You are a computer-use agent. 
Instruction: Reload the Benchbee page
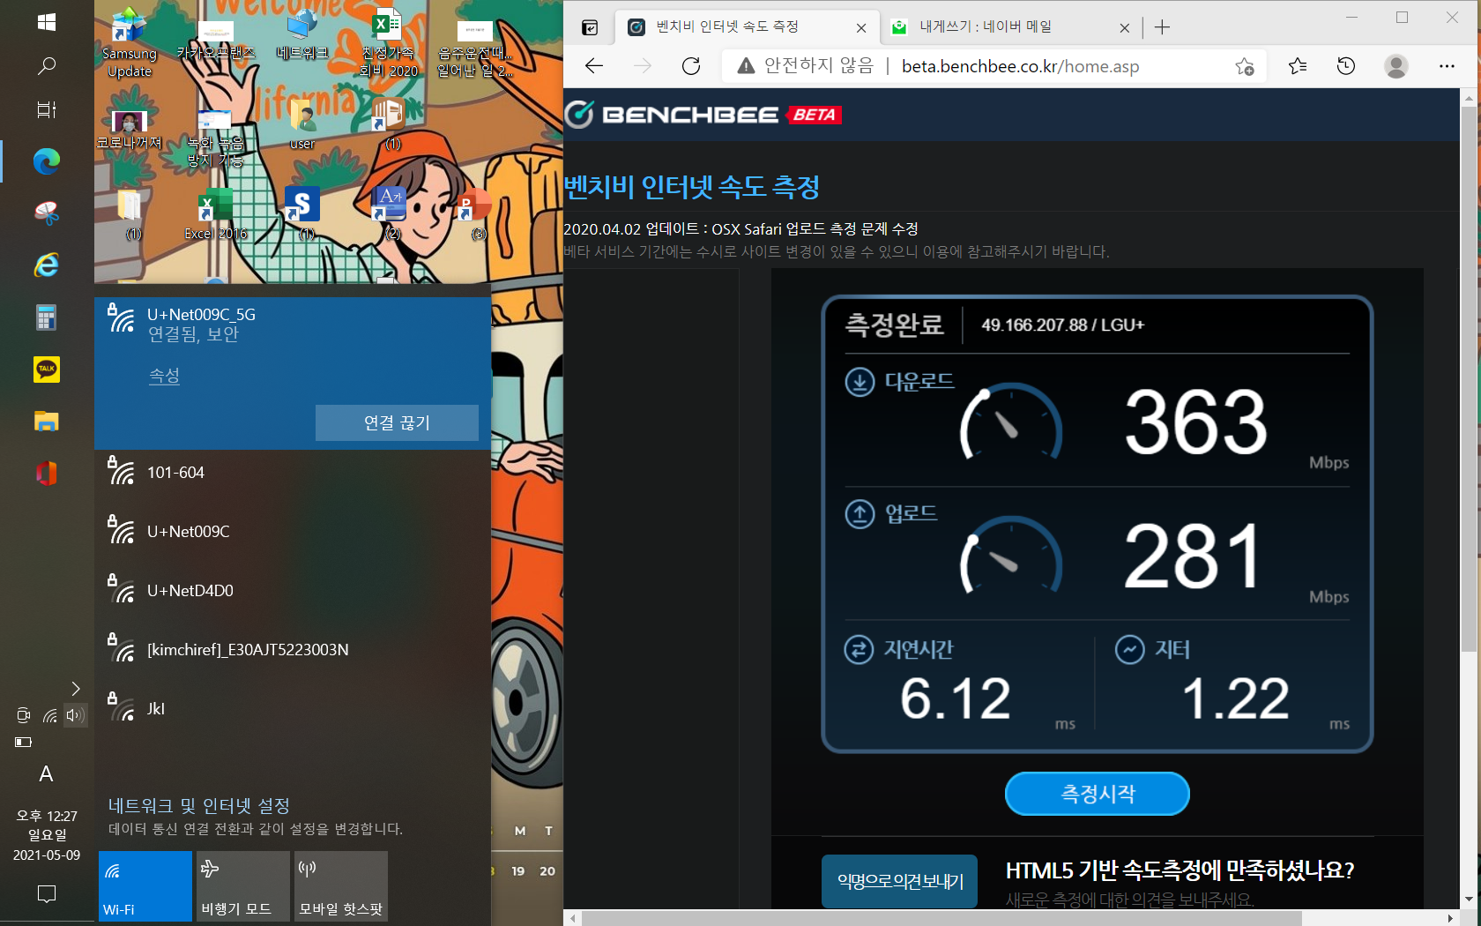point(691,66)
